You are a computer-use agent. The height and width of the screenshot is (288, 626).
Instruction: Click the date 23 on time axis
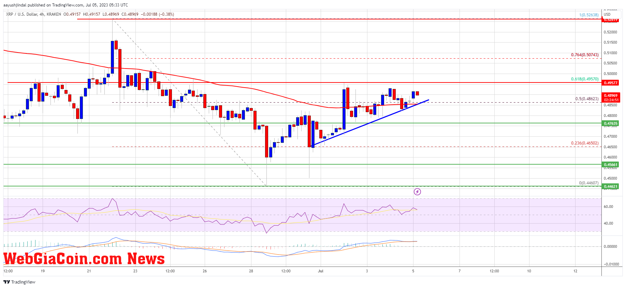click(135, 271)
